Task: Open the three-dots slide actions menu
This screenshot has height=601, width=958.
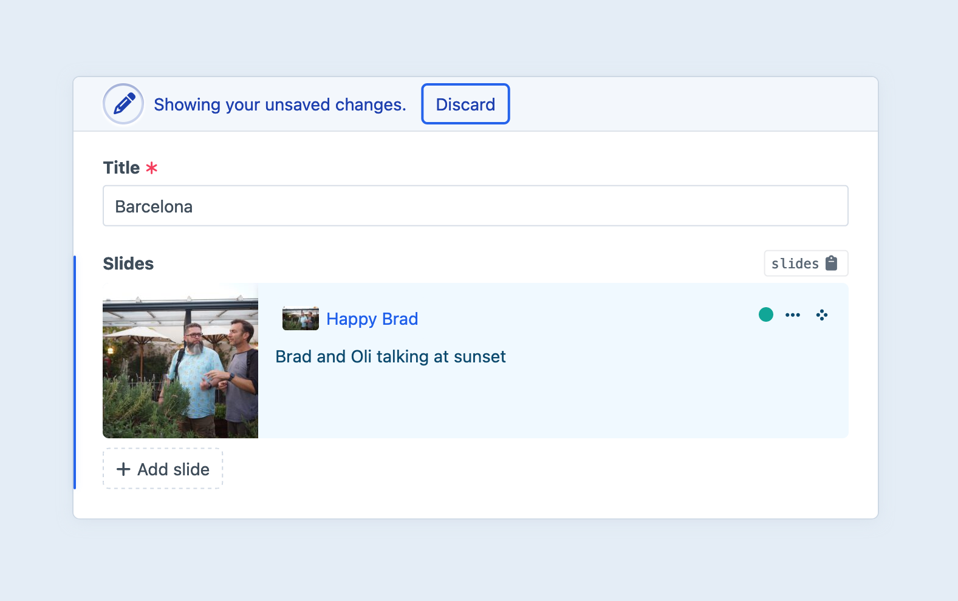Action: coord(793,314)
